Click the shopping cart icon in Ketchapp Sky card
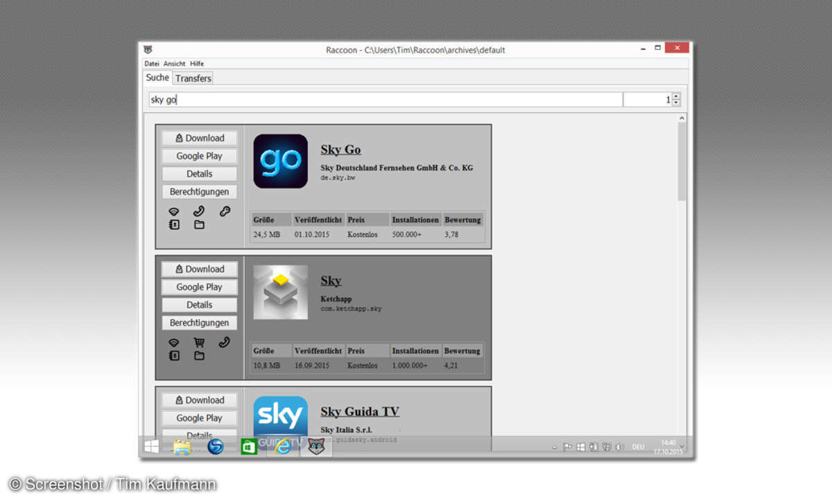This screenshot has height=499, width=832. pos(199,342)
